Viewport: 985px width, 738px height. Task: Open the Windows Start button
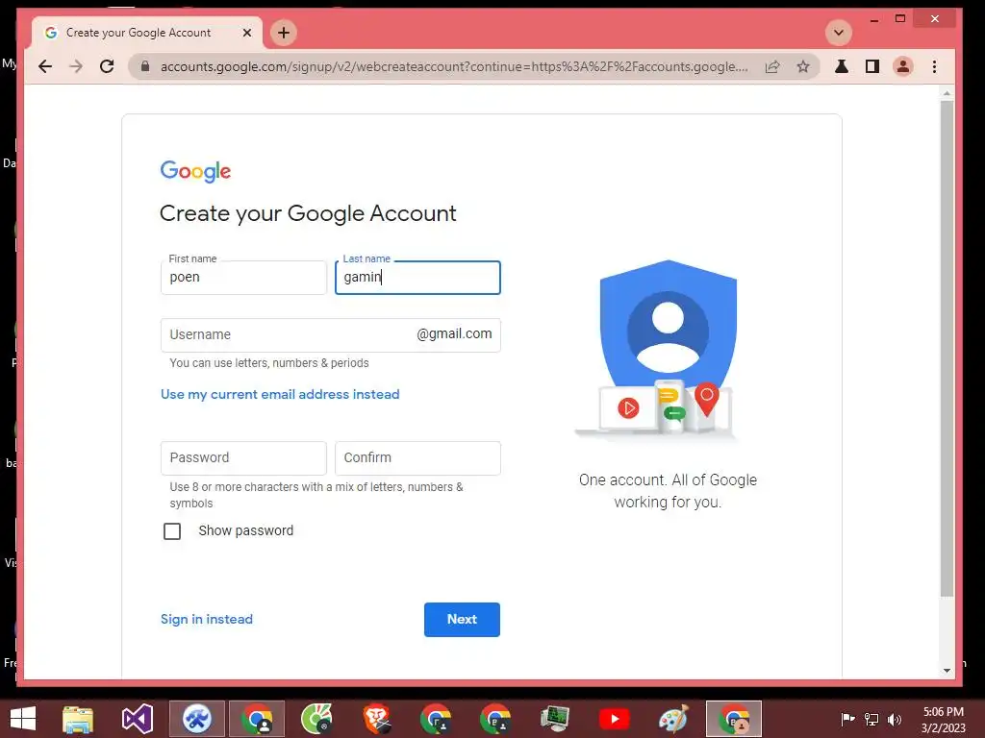click(23, 719)
